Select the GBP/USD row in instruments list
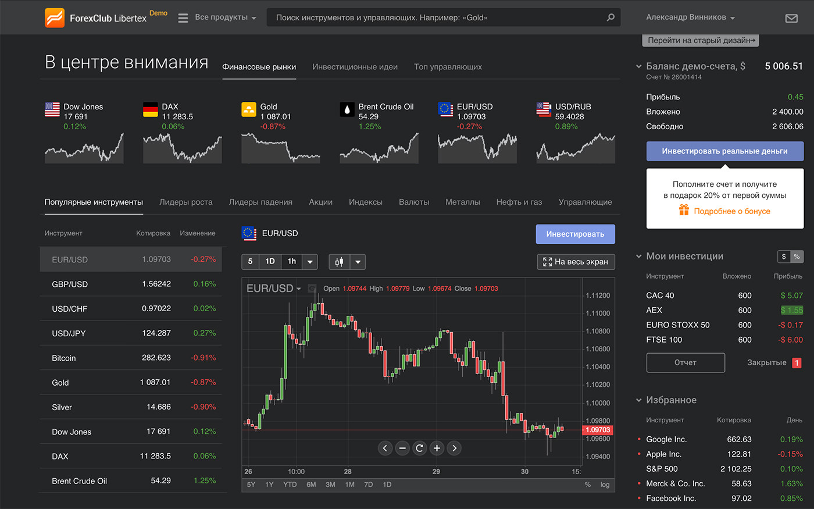The image size is (814, 509). [131, 284]
